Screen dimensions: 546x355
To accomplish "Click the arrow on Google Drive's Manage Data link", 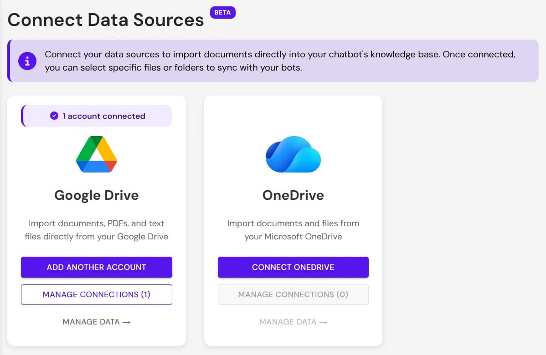I will (x=126, y=322).
